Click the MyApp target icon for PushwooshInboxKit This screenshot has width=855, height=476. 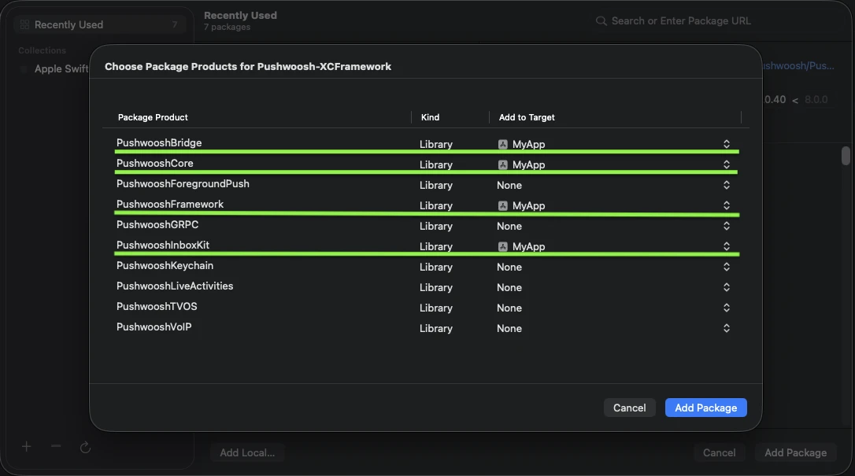(503, 247)
